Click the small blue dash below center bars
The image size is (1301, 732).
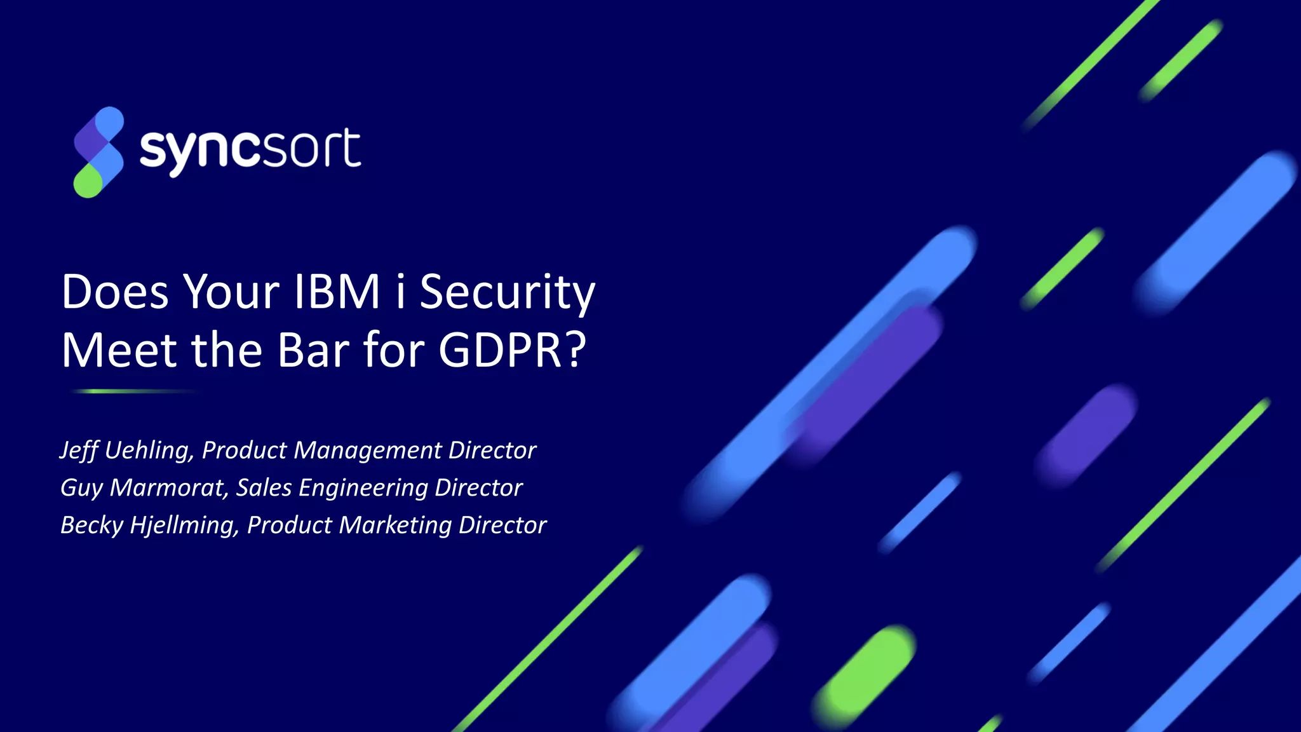click(920, 512)
